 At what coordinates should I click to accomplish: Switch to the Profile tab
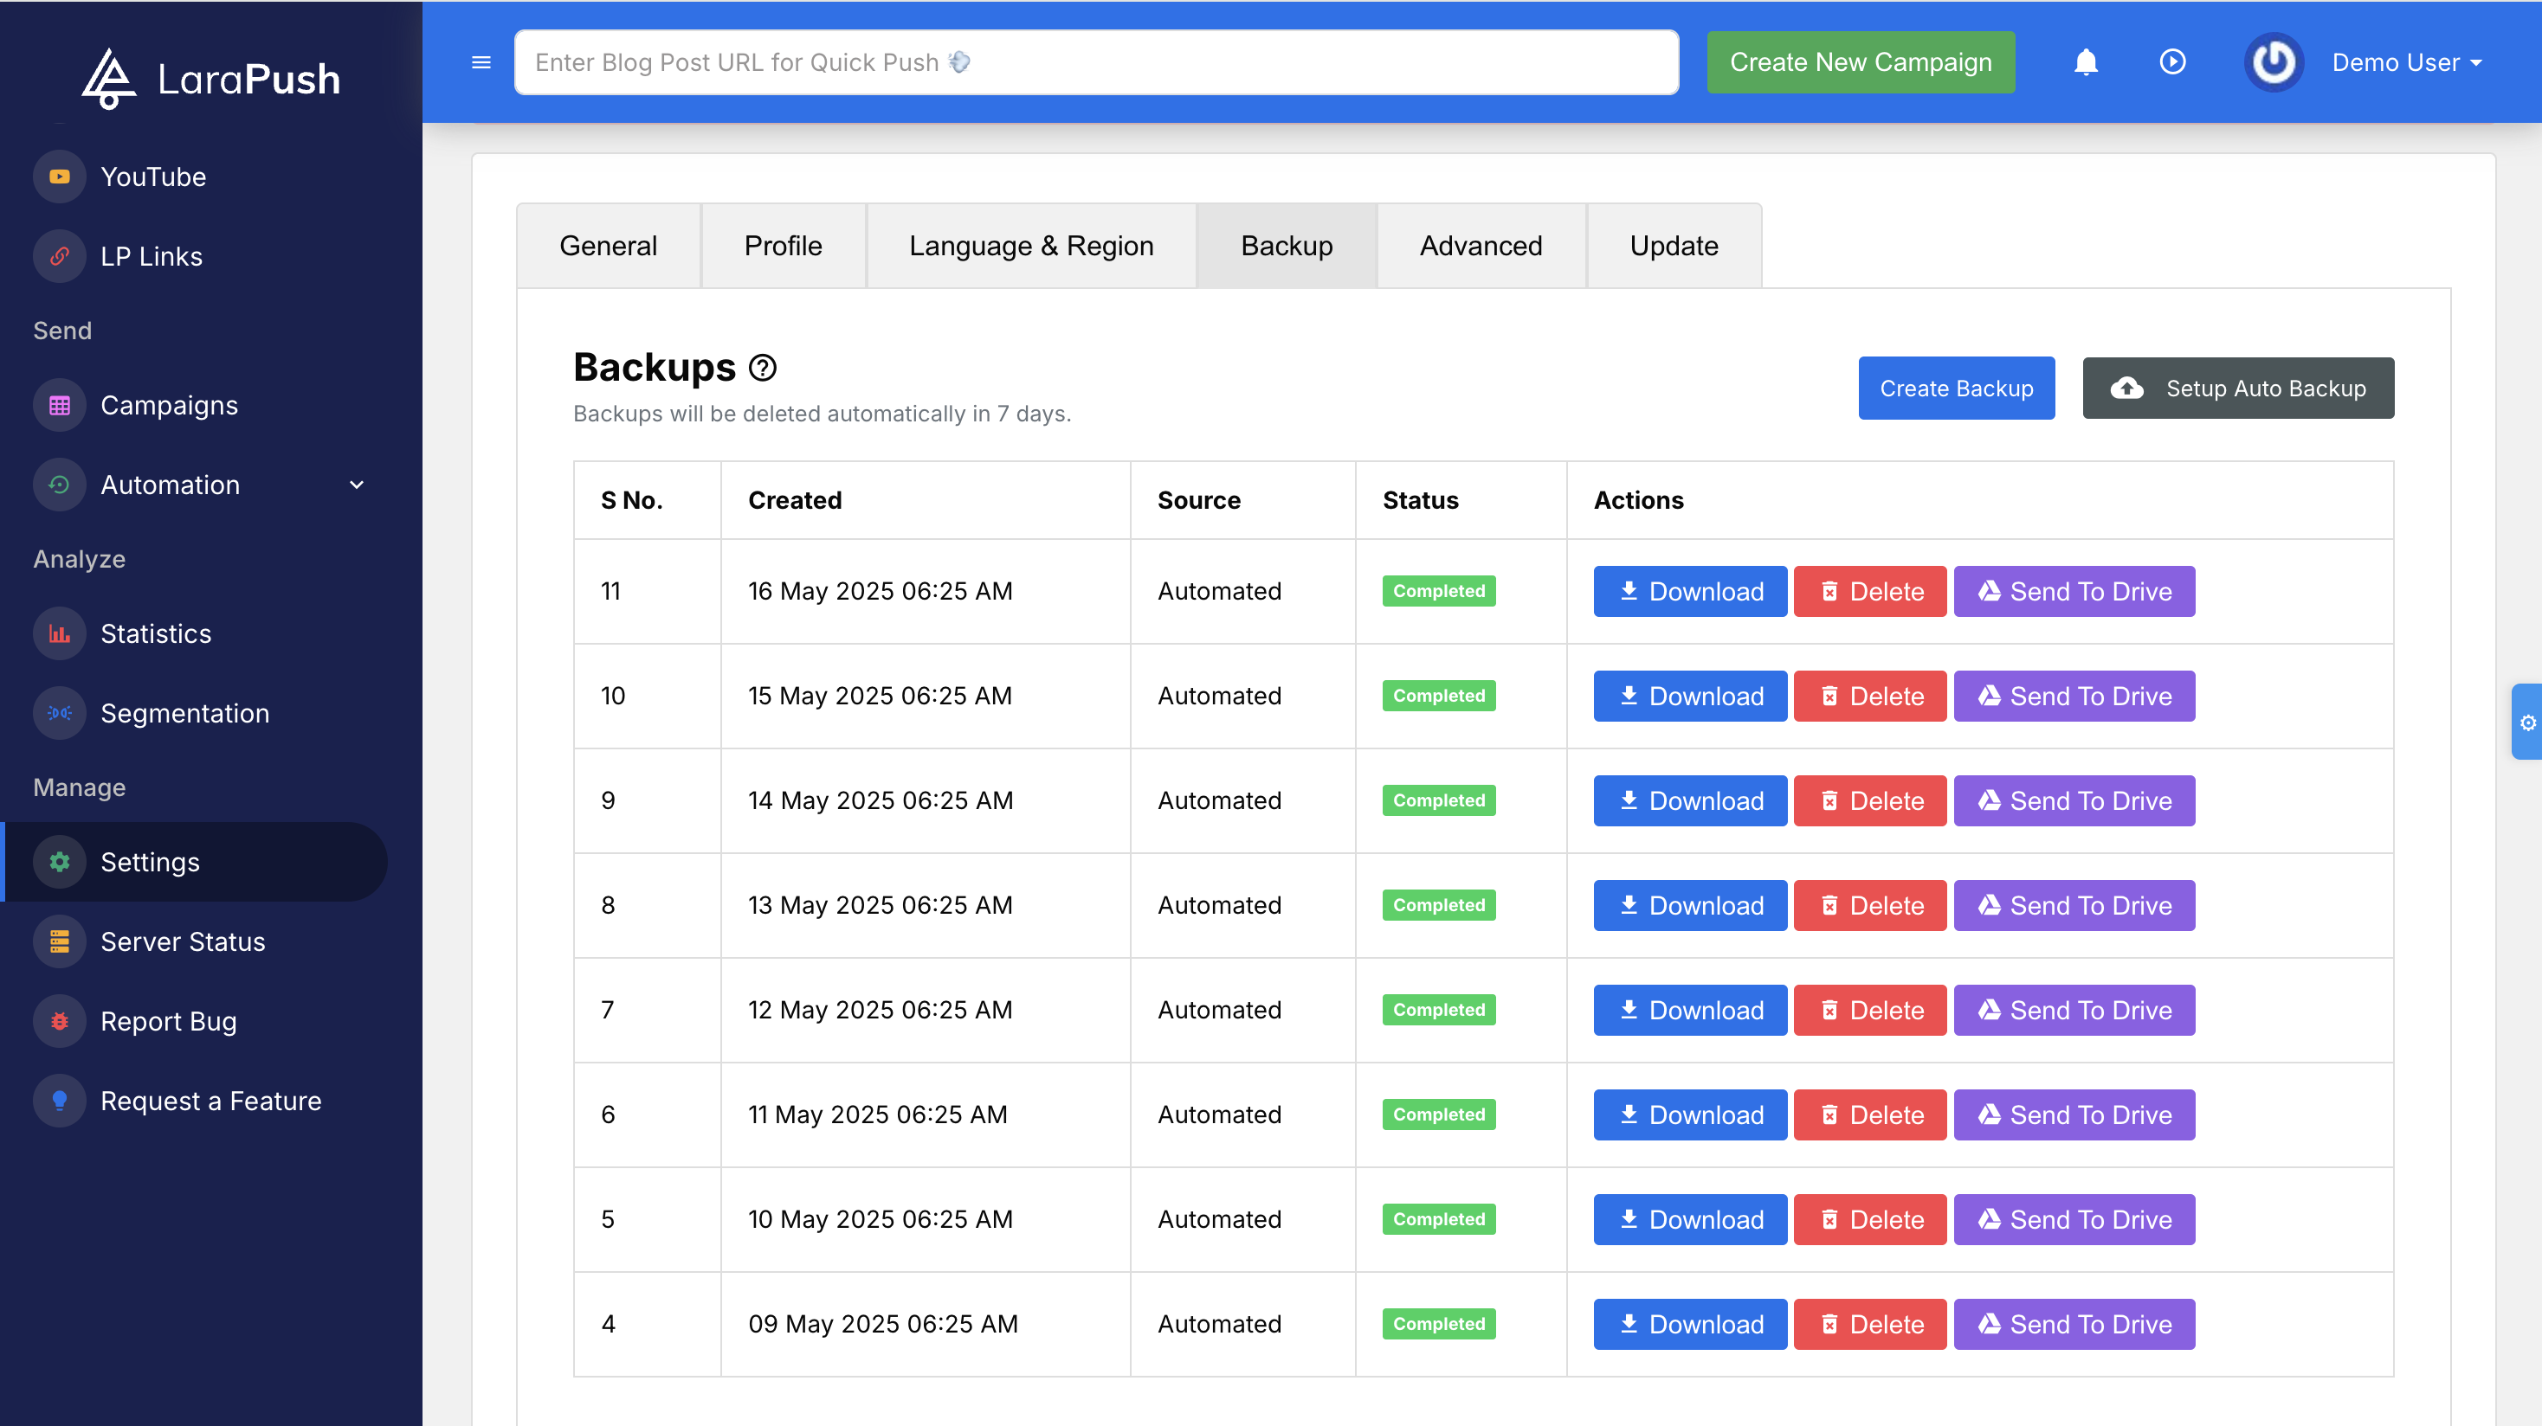pyautogui.click(x=783, y=246)
